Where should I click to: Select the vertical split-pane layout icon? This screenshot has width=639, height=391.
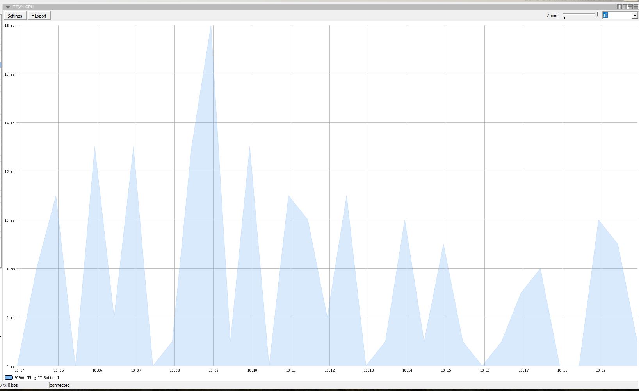[x=619, y=7]
